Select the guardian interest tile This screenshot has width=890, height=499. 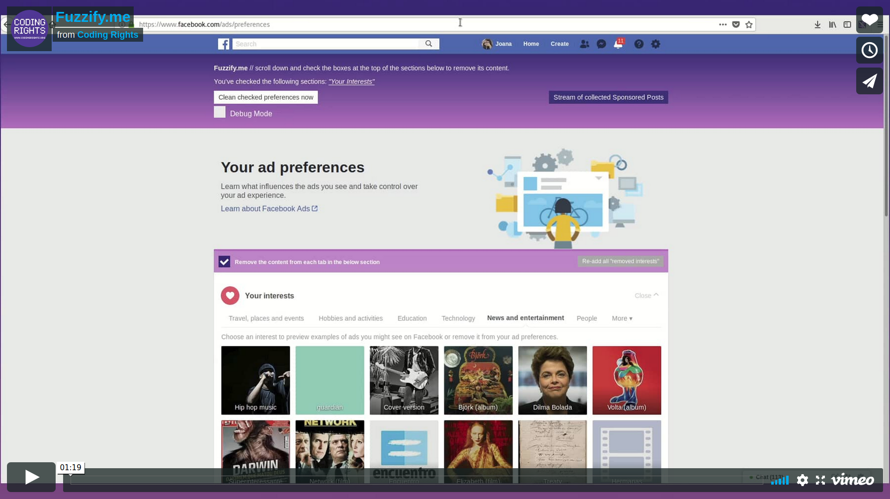(329, 380)
